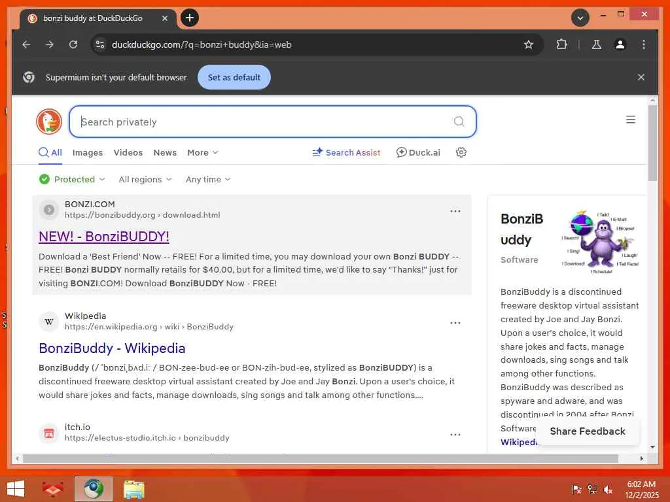Viewport: 670px width, 502px height.
Task: Click the itch.io result favicon
Action: 49,433
